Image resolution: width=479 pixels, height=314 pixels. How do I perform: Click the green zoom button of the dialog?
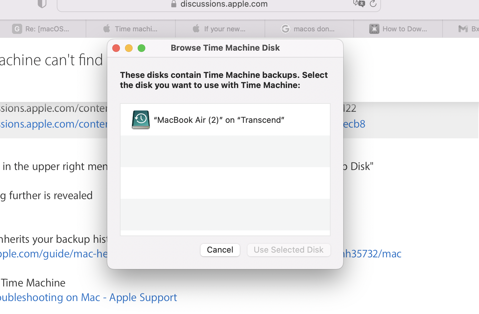[141, 48]
